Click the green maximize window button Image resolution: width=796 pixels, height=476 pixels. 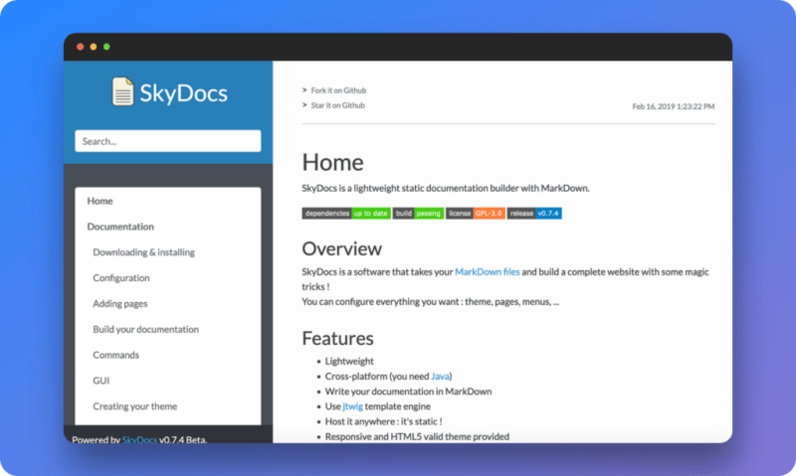click(x=106, y=47)
